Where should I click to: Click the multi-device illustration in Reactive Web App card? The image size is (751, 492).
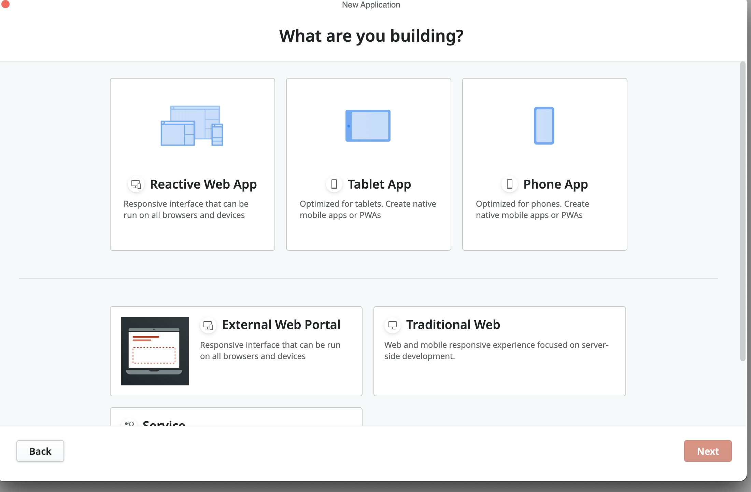point(192,126)
